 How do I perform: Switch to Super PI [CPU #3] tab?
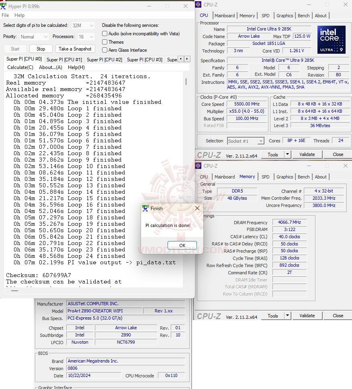pos(145,59)
